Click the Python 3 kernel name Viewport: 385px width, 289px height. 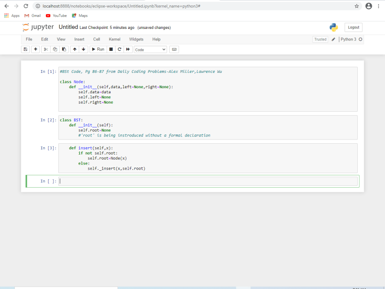pyautogui.click(x=348, y=39)
